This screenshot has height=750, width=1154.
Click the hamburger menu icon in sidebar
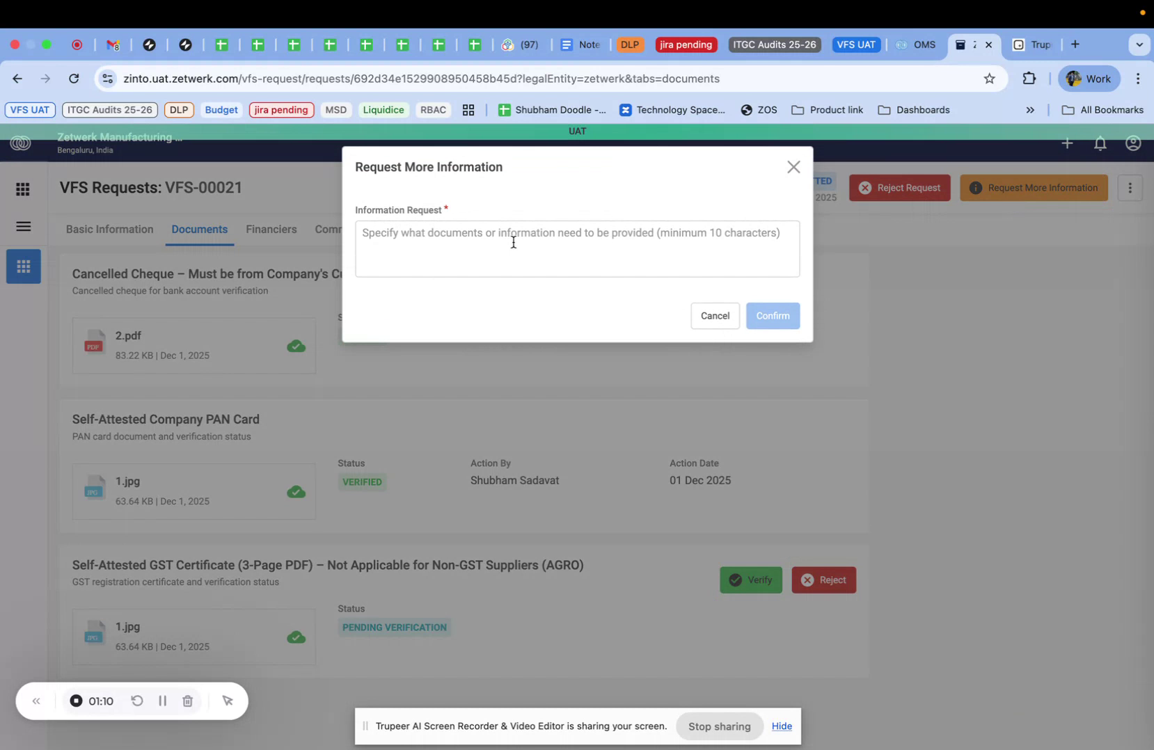pos(23,226)
